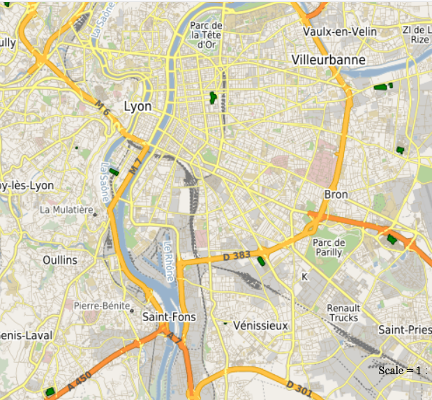Viewport: 432px width, 400px height.
Task: Click green polygon near A 450 label
Action: (x=50, y=392)
